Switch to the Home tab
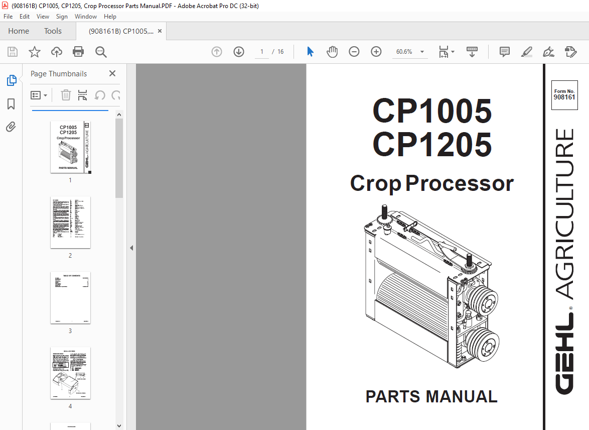The height and width of the screenshot is (430, 589). pos(19,31)
